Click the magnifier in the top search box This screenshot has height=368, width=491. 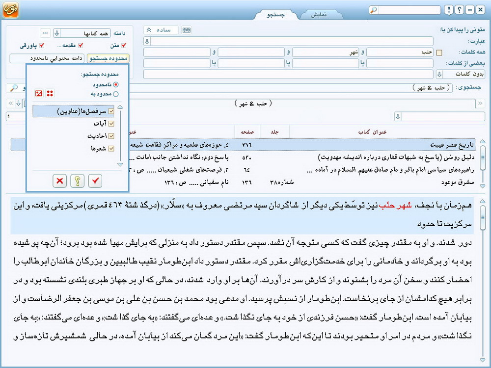click(x=374, y=10)
